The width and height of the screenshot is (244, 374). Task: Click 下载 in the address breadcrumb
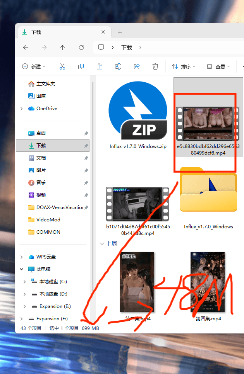(x=127, y=48)
